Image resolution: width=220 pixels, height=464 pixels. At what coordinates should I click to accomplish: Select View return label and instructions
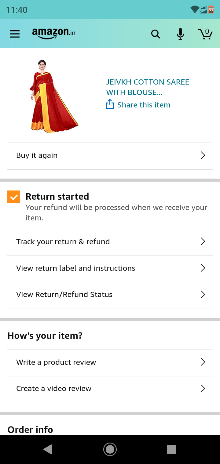click(x=76, y=268)
